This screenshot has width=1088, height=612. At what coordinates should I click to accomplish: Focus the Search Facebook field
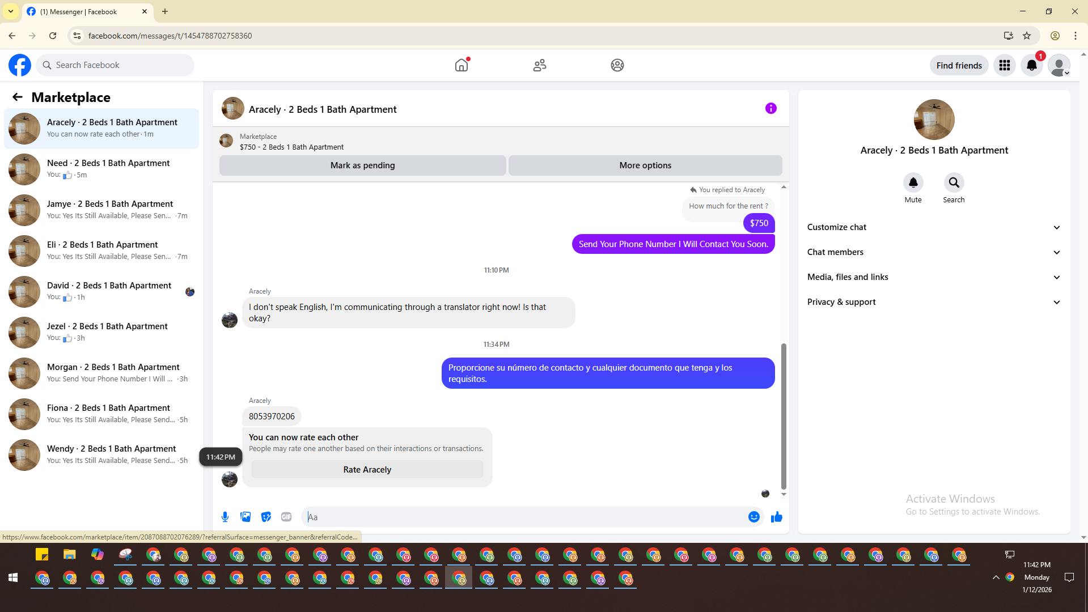(x=116, y=65)
